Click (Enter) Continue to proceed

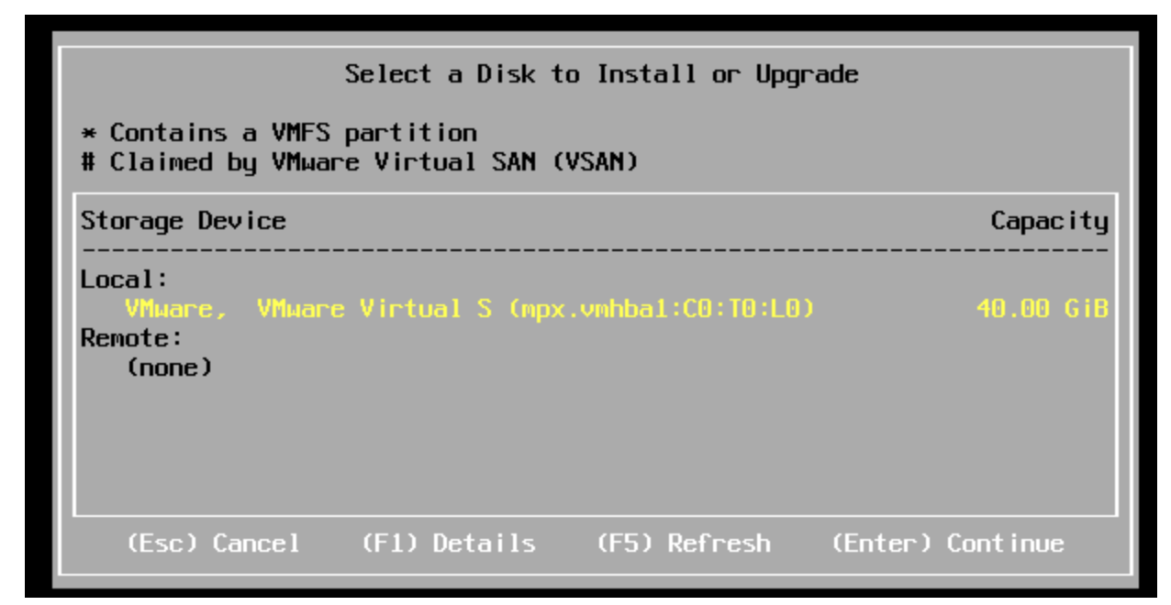click(x=948, y=543)
